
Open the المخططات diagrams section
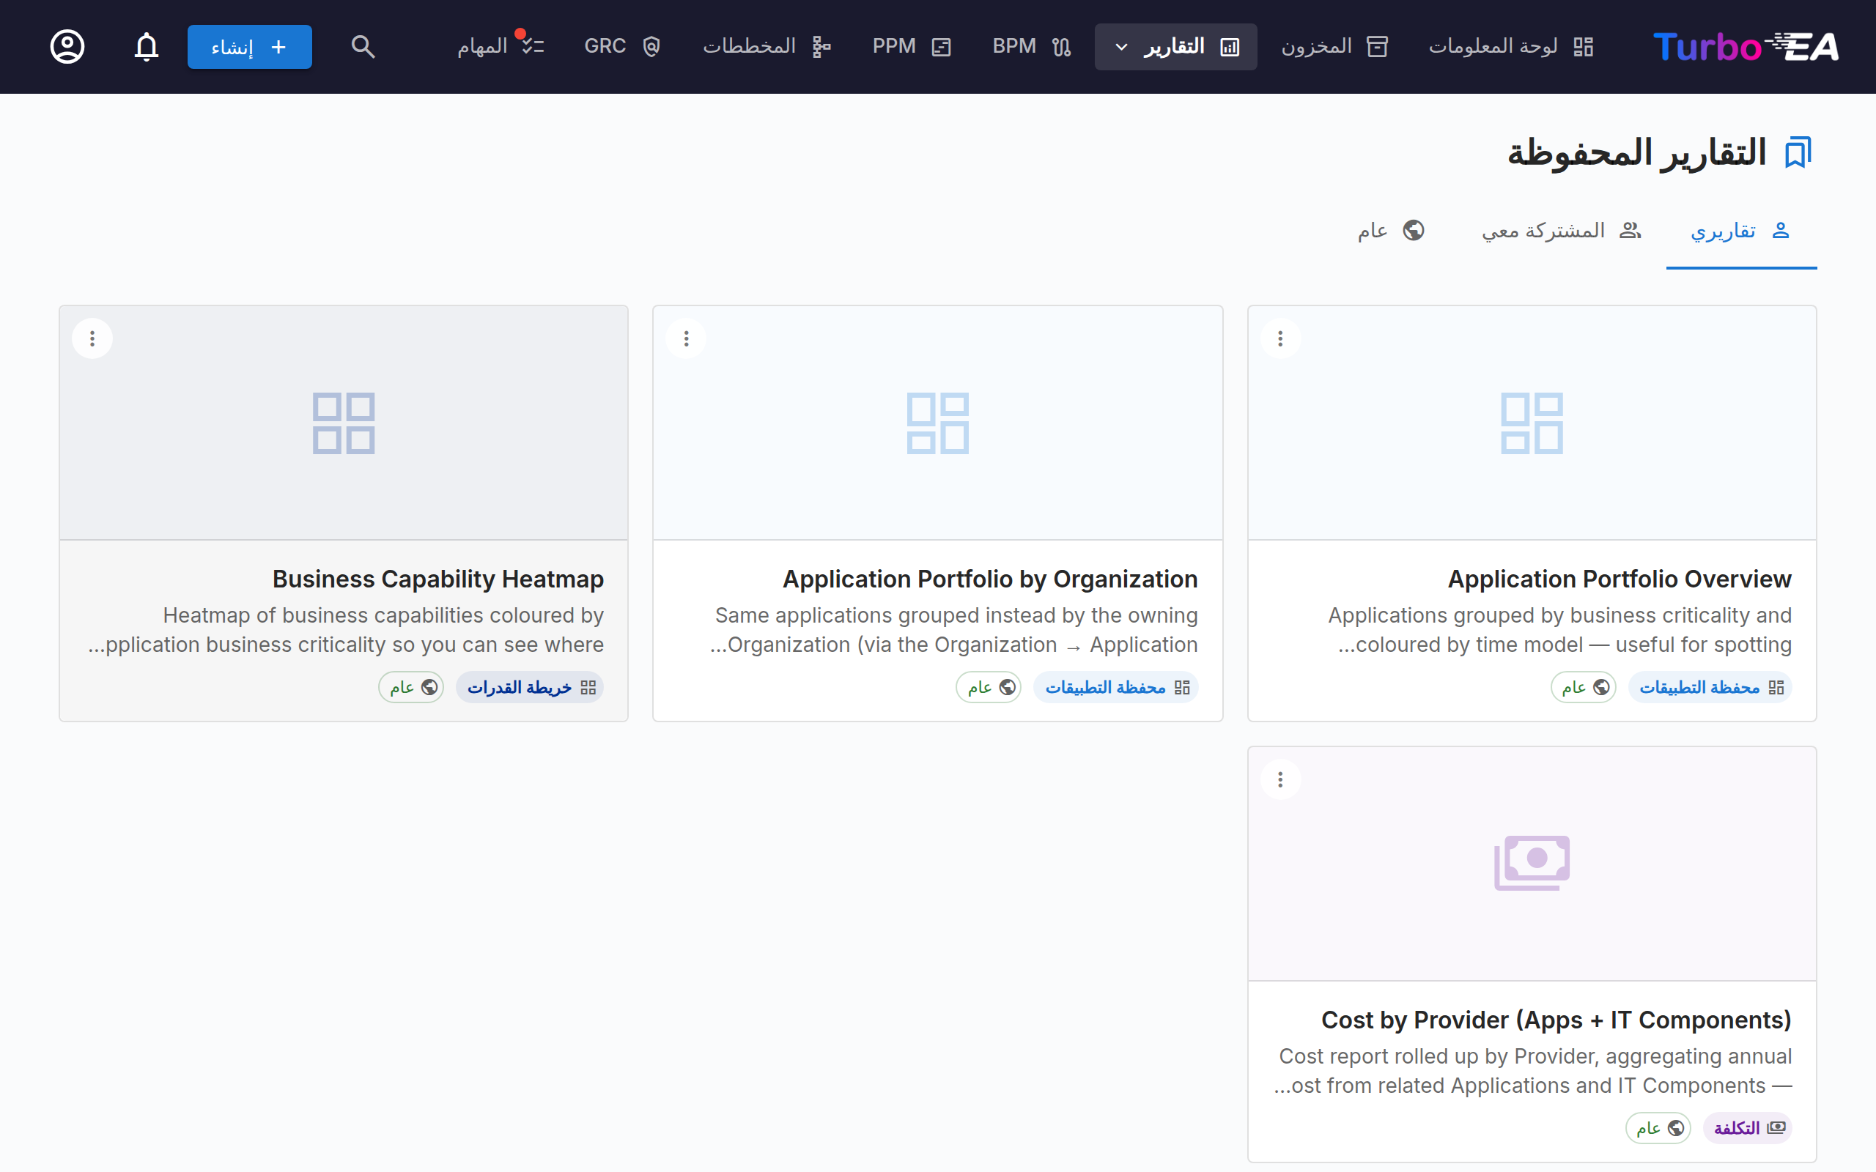767,46
